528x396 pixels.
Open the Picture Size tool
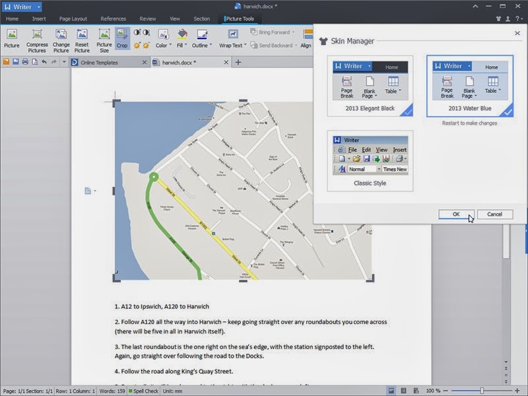(x=104, y=40)
